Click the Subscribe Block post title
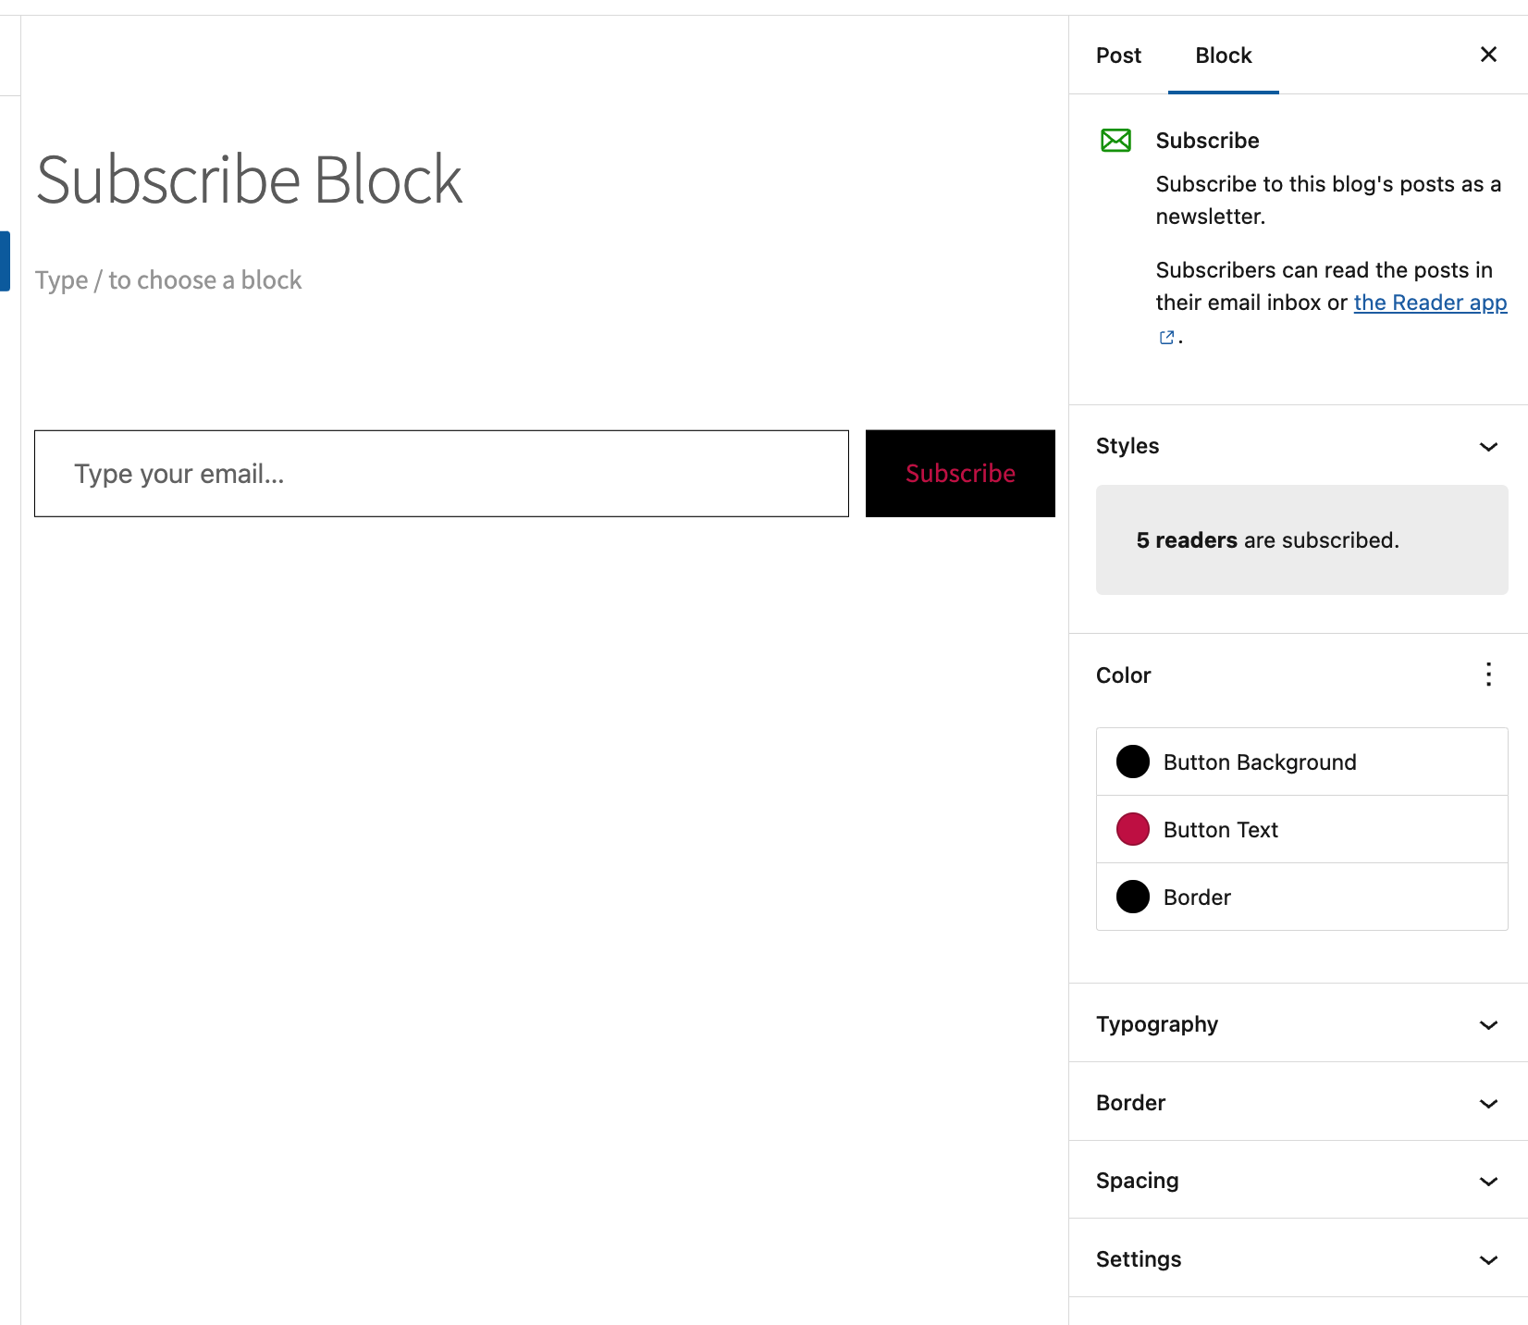Screen dimensions: 1528x1325 (249, 179)
